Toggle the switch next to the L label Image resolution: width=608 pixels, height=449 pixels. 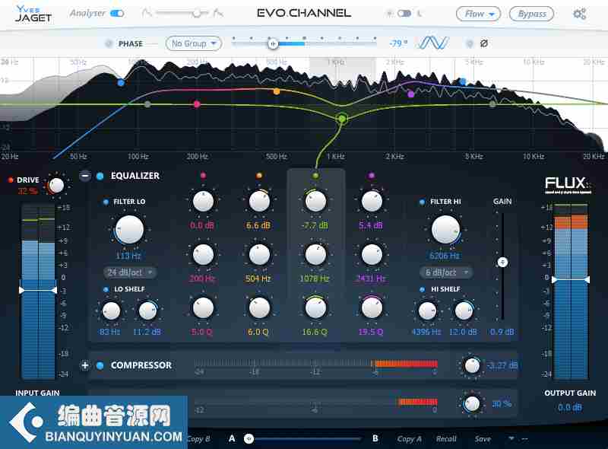click(404, 14)
